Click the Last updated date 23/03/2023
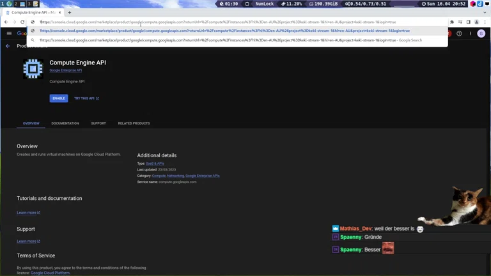The width and height of the screenshot is (491, 276). (167, 169)
